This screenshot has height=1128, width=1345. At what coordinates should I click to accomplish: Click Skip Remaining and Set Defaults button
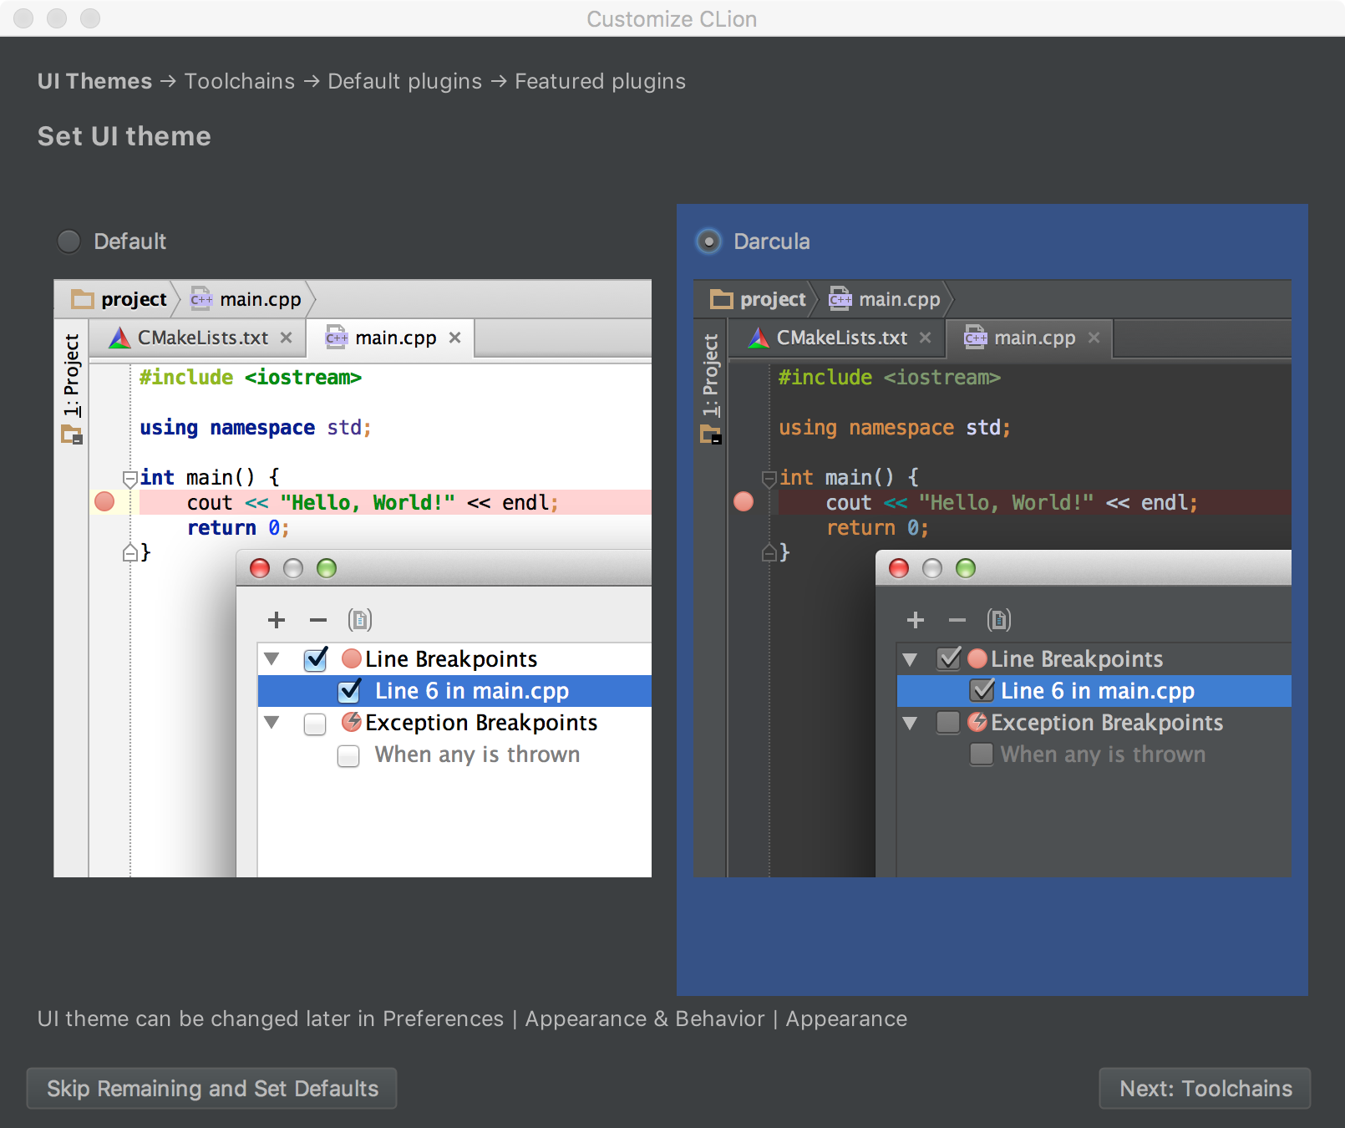coord(211,1088)
